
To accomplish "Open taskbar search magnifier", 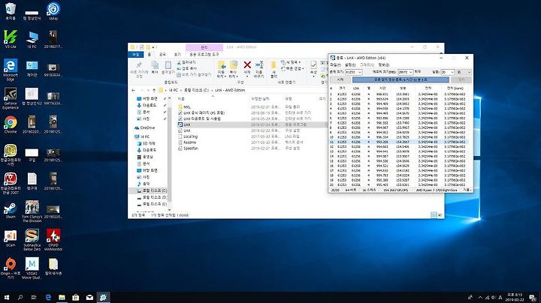I will pyautogui.click(x=20, y=297).
